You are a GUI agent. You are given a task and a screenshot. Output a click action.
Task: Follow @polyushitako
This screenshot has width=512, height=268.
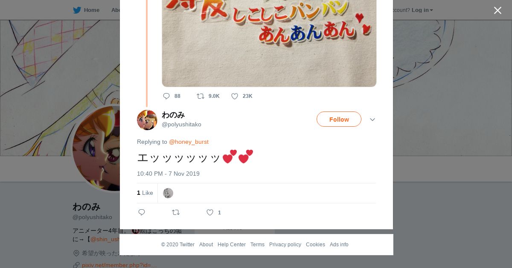[339, 120]
